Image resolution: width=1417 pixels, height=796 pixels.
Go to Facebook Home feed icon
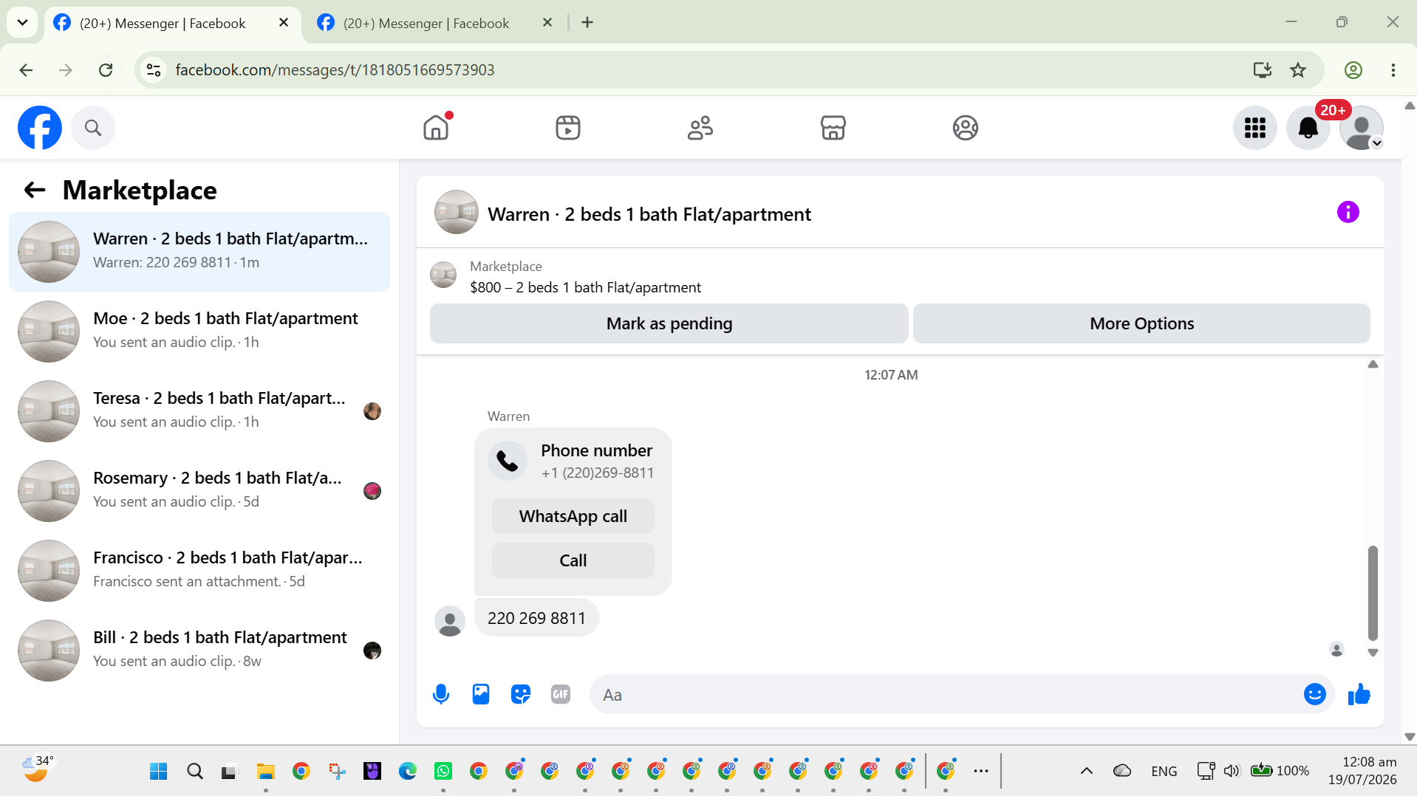click(436, 128)
